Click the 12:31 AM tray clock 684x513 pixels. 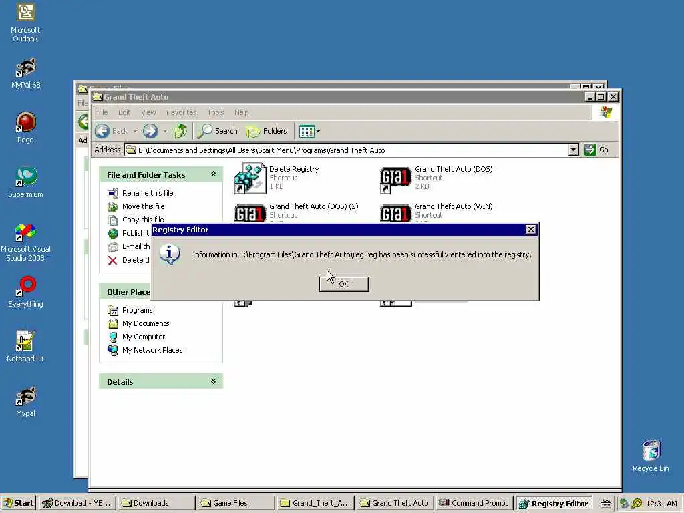click(661, 504)
